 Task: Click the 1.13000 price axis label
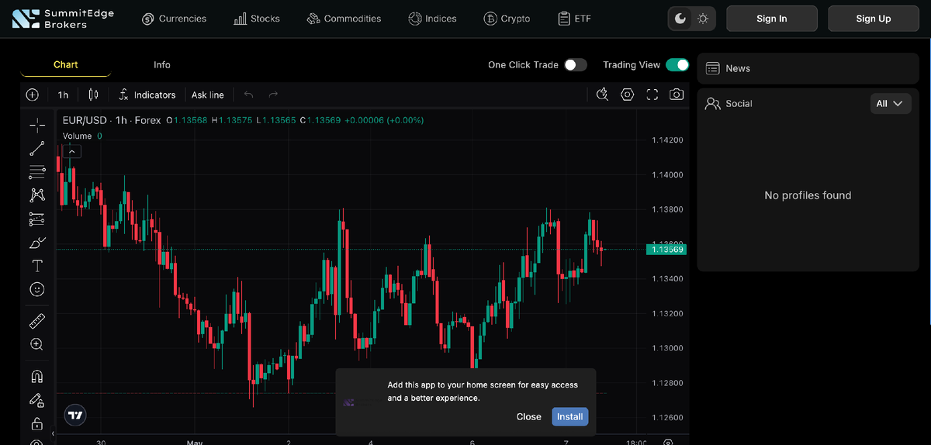coord(667,348)
